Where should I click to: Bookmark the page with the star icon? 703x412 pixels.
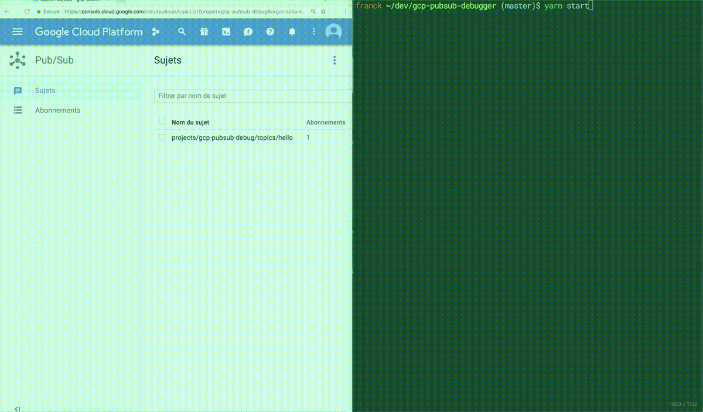click(x=323, y=11)
